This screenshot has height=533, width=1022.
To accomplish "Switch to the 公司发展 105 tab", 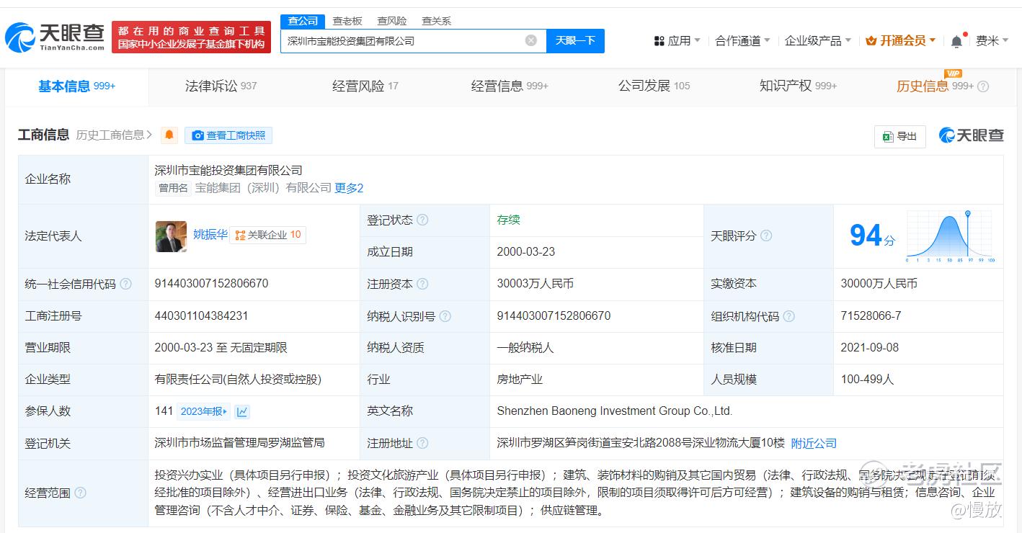I will [x=654, y=86].
